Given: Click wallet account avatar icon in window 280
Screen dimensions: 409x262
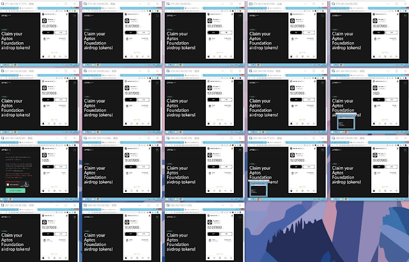Looking at the screenshot, I should (x=293, y=88).
